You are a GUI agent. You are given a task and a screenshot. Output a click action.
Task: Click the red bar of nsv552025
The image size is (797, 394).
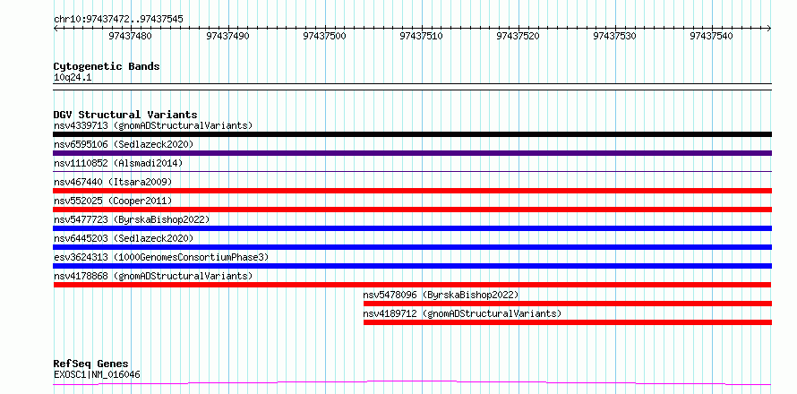[x=413, y=210]
